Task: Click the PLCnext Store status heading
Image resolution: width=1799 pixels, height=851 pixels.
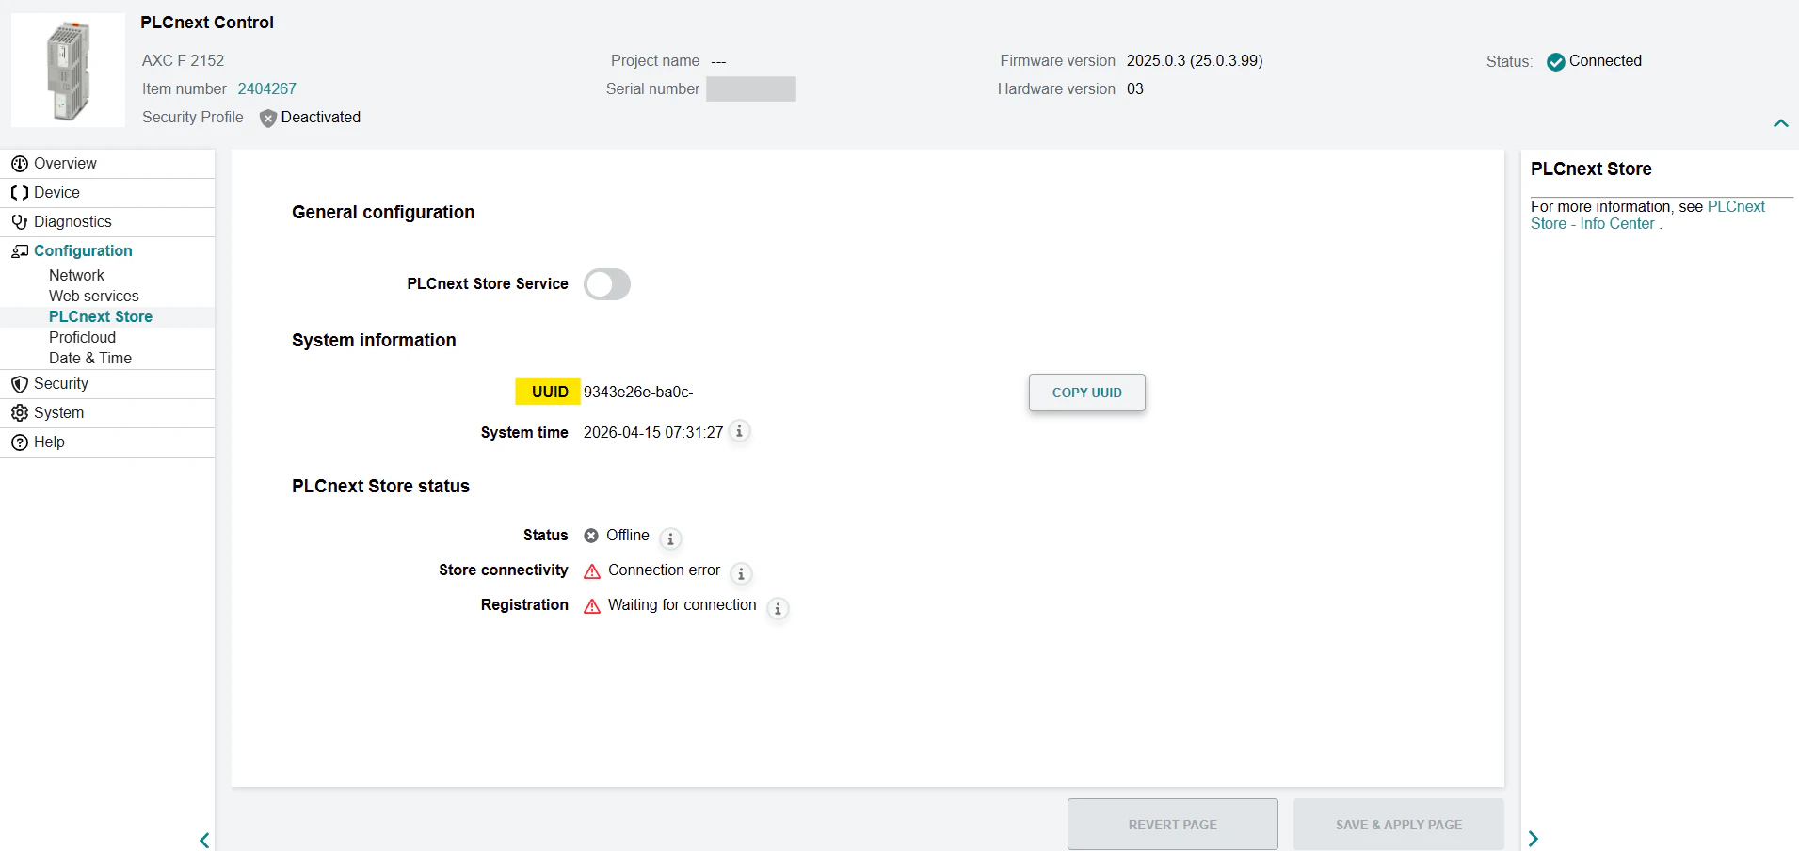Action: (x=380, y=487)
